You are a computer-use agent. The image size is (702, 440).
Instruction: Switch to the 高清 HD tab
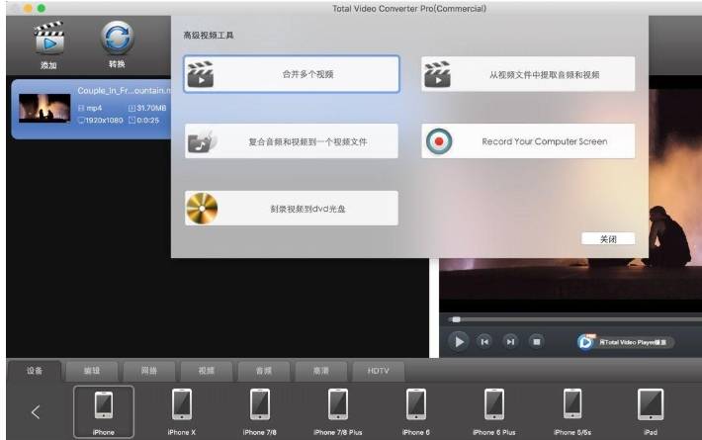pos(321,371)
